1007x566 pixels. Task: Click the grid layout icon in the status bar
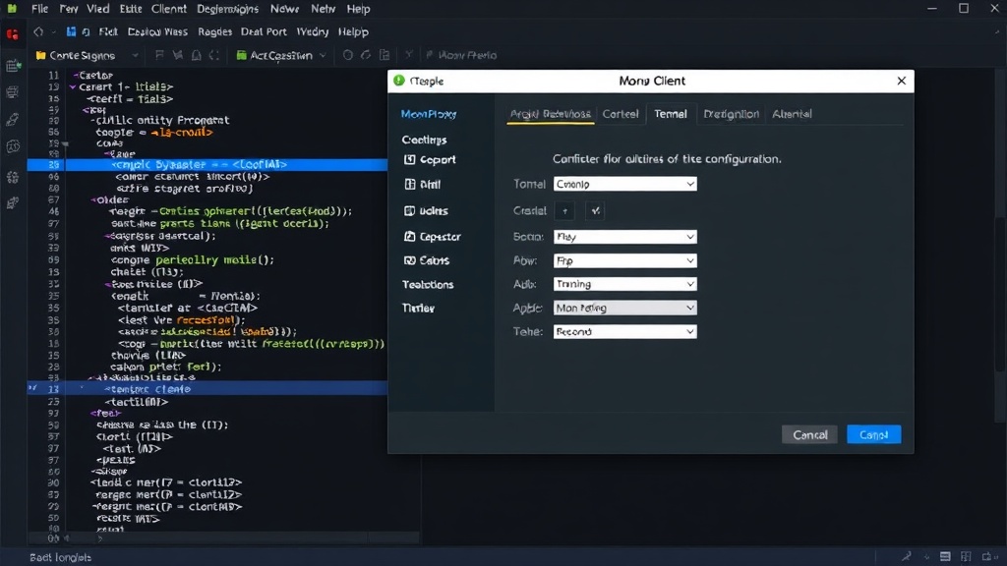click(966, 556)
